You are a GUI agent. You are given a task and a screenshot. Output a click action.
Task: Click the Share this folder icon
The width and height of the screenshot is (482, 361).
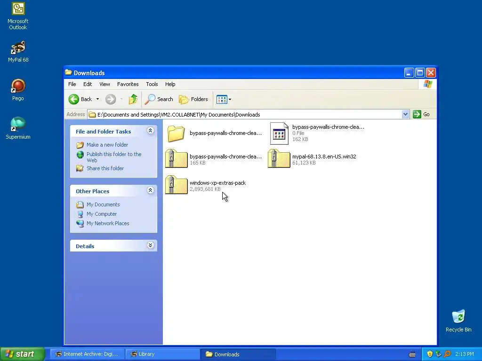[80, 168]
